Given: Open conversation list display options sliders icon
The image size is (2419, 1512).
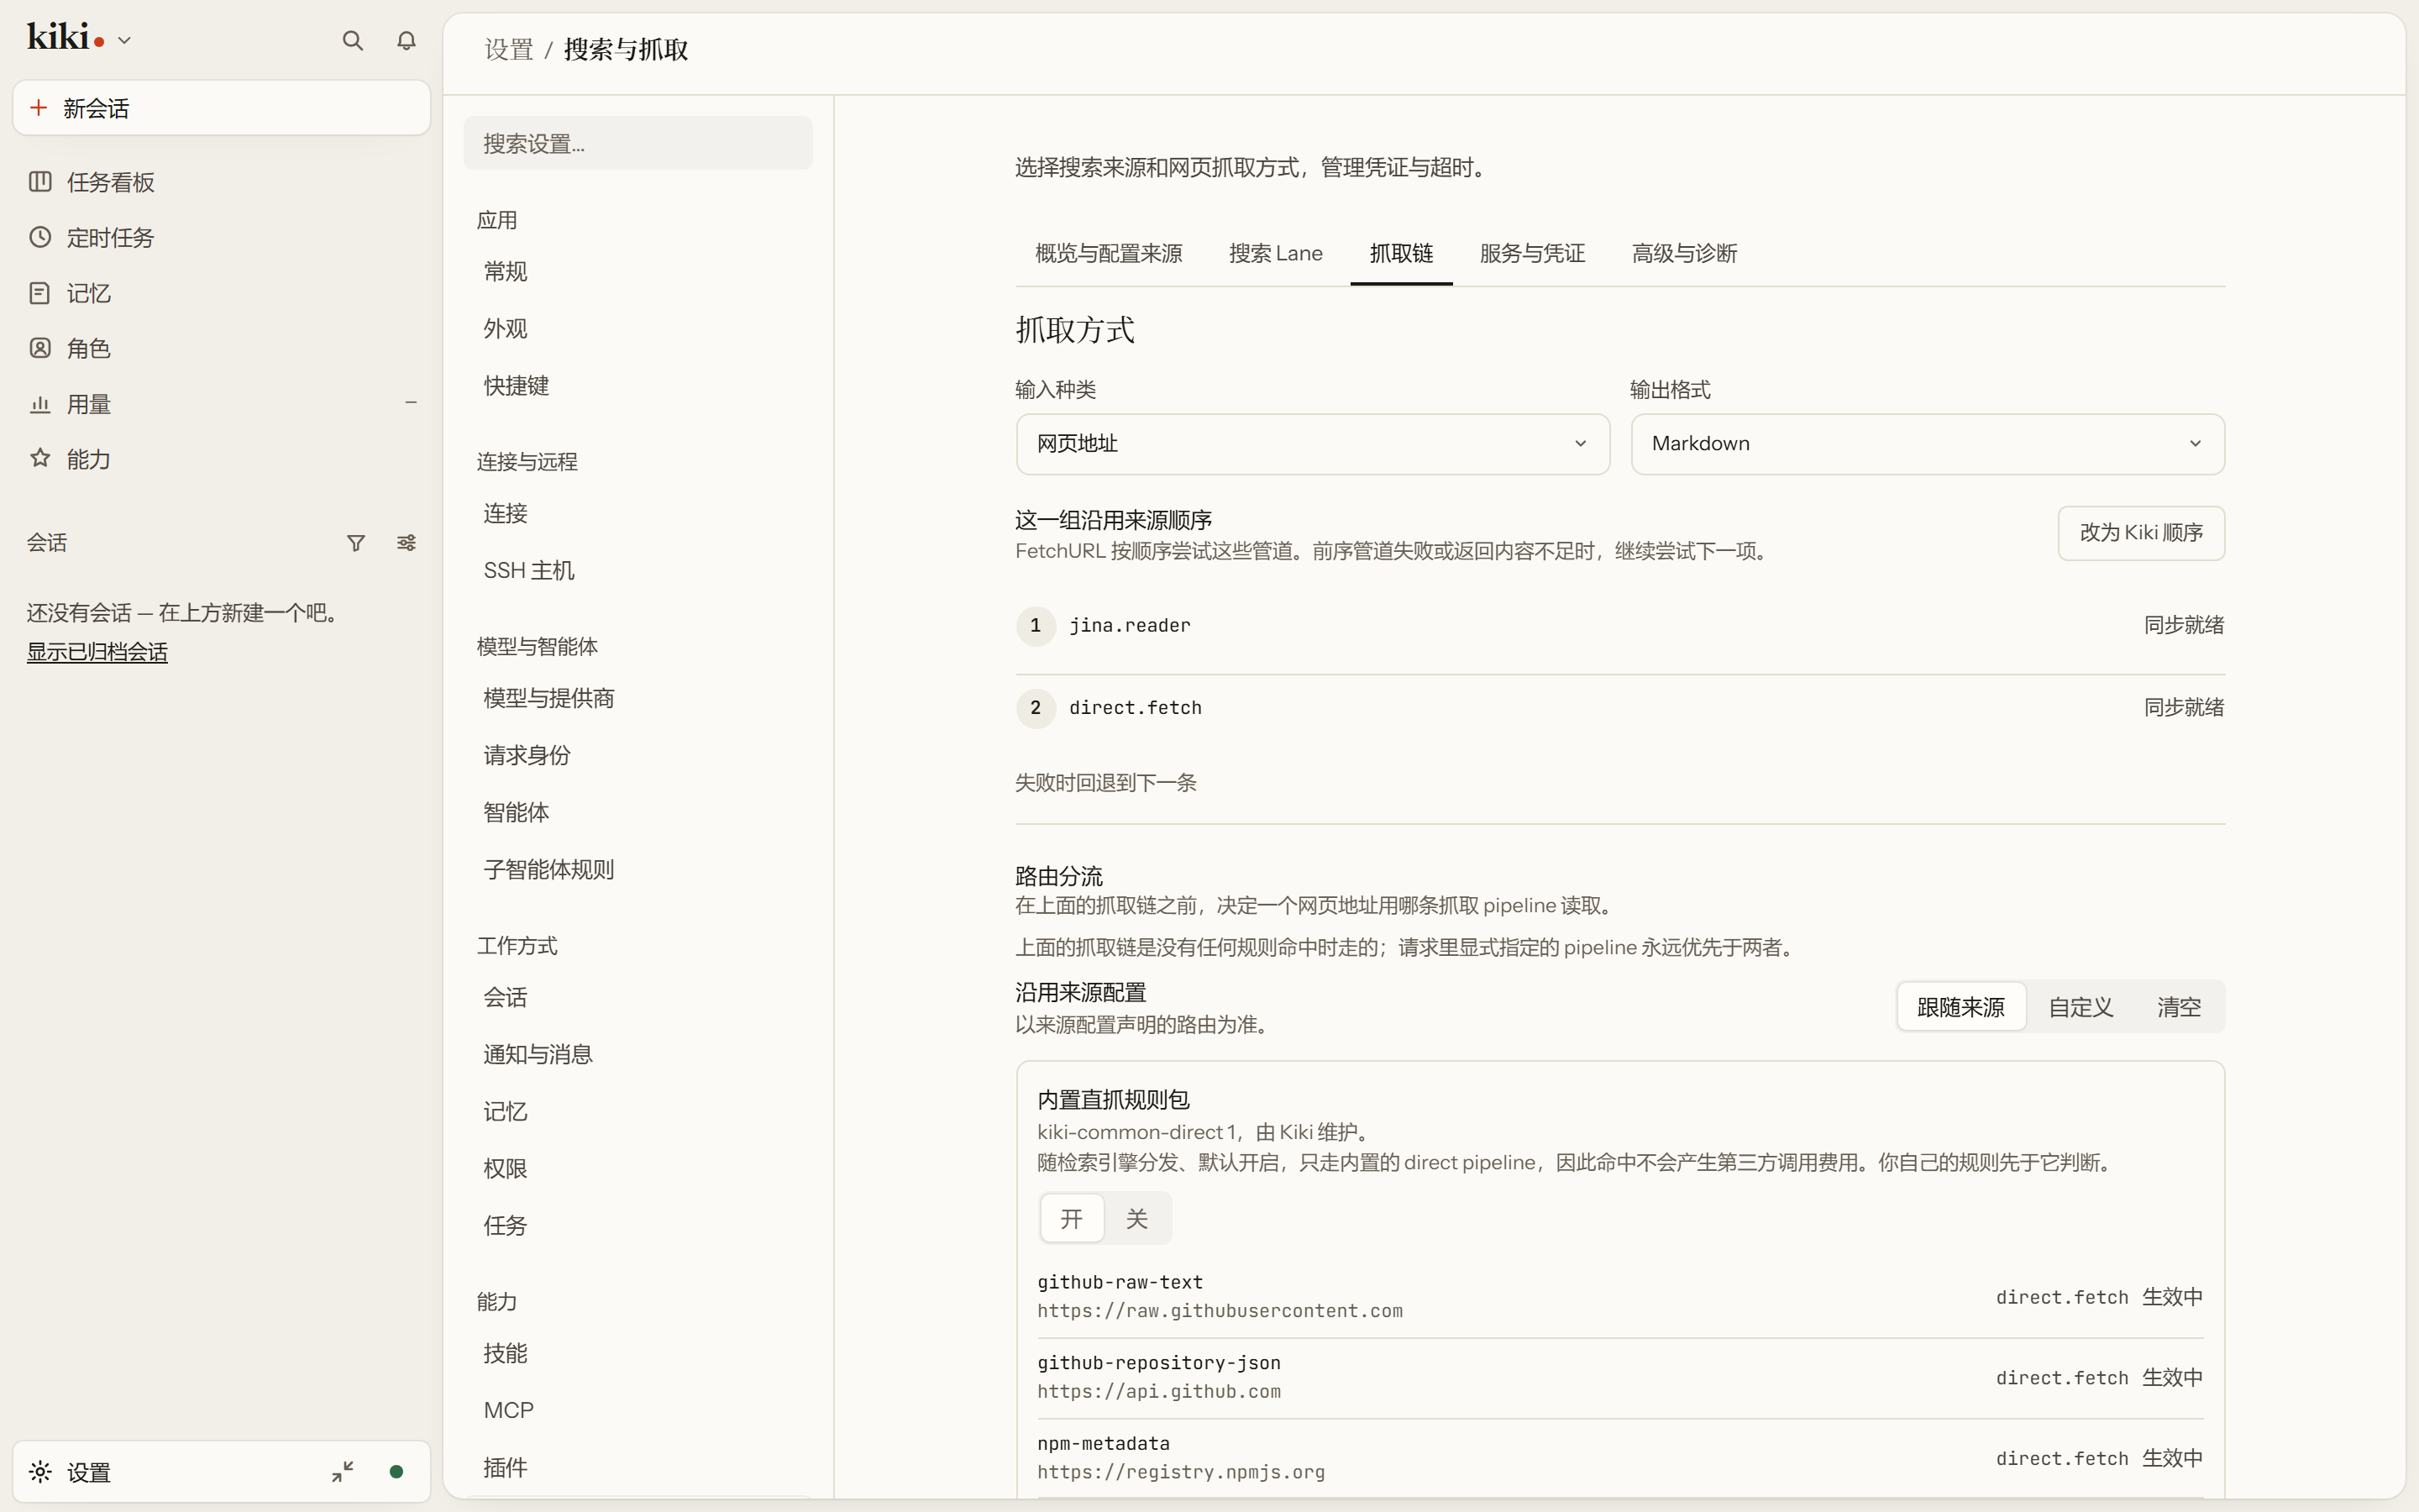Looking at the screenshot, I should coord(406,543).
